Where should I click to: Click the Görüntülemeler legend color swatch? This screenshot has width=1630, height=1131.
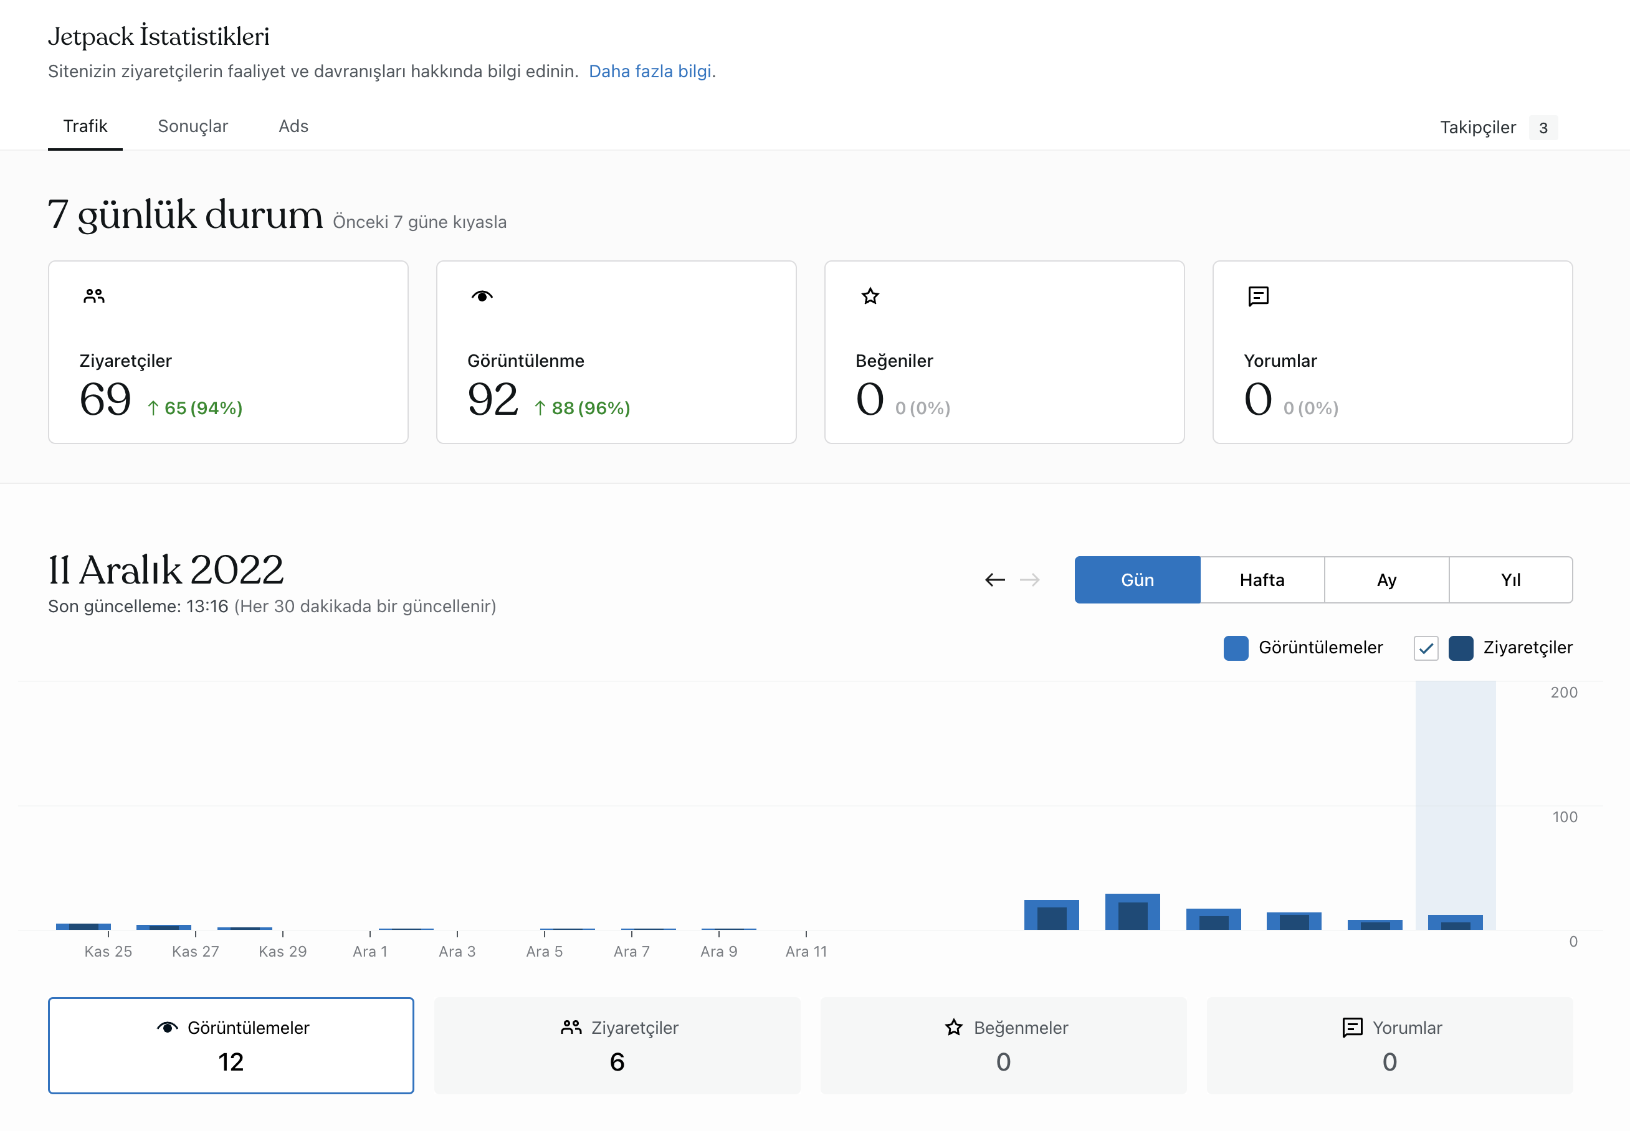coord(1236,648)
